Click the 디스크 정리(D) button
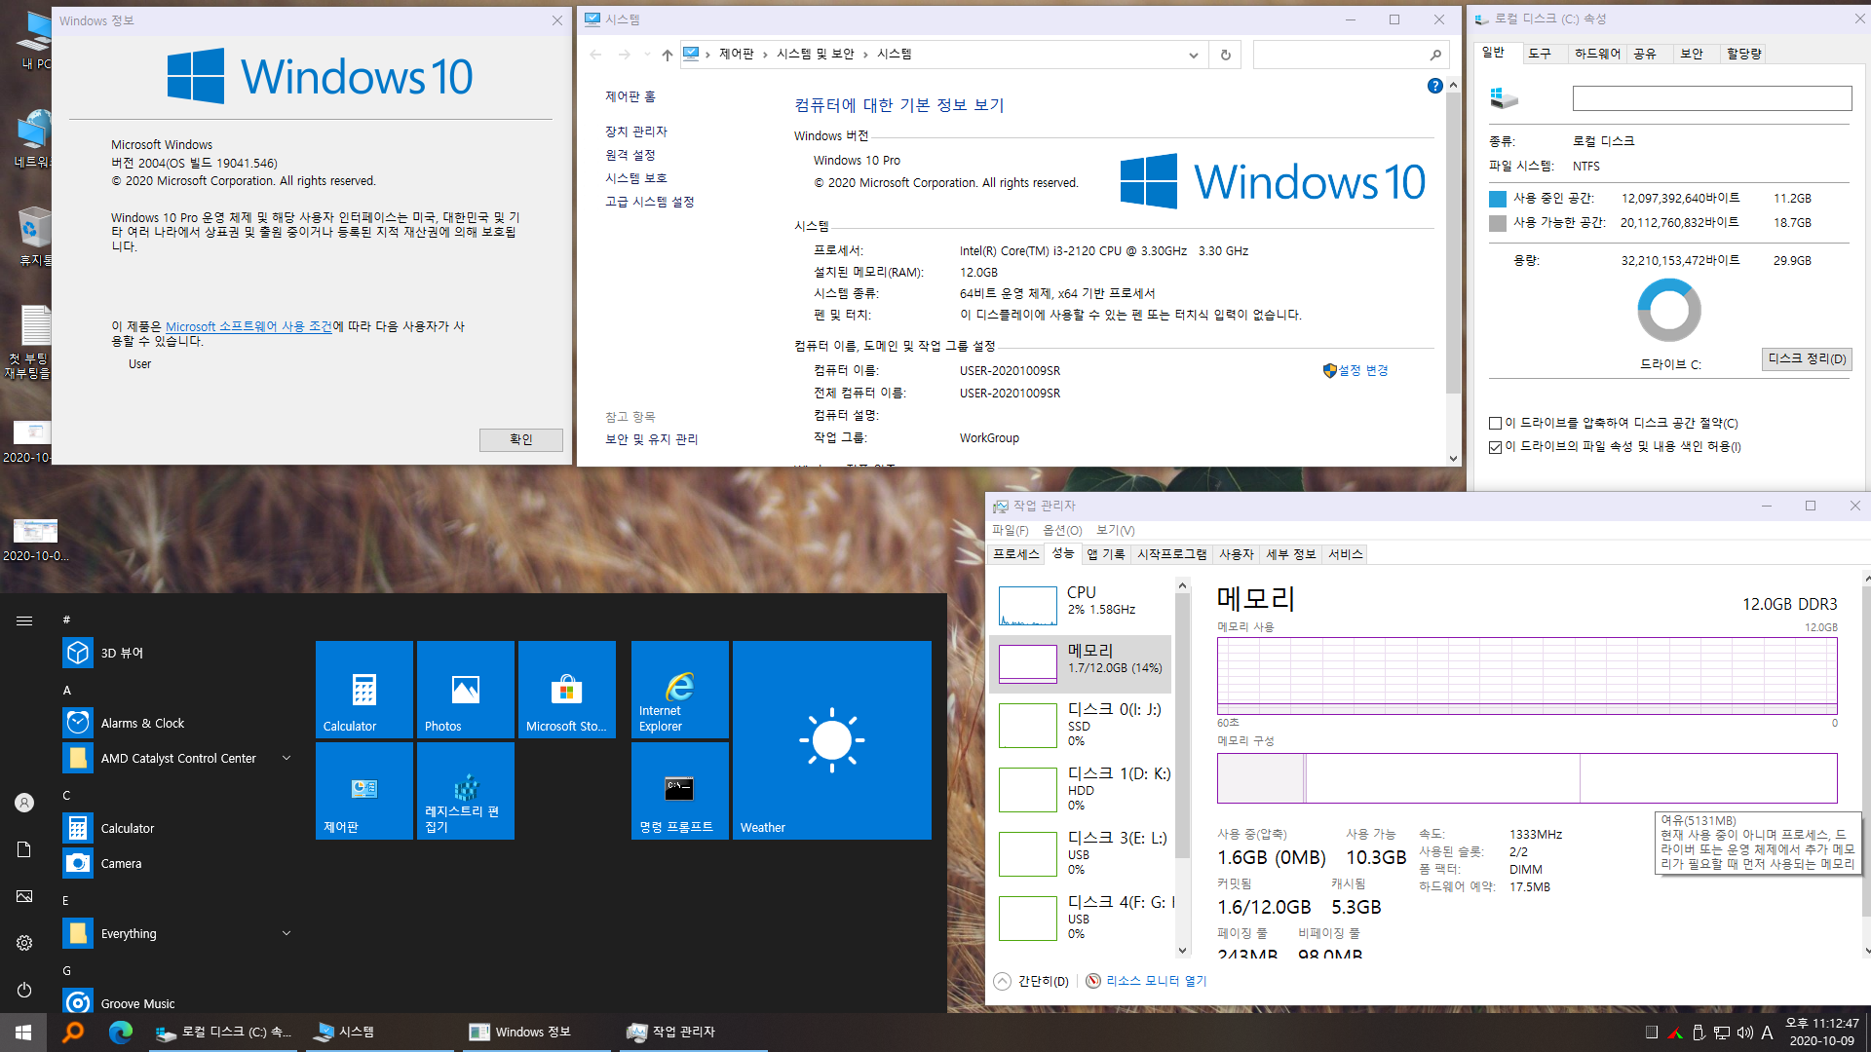The width and height of the screenshot is (1871, 1052). [1806, 358]
